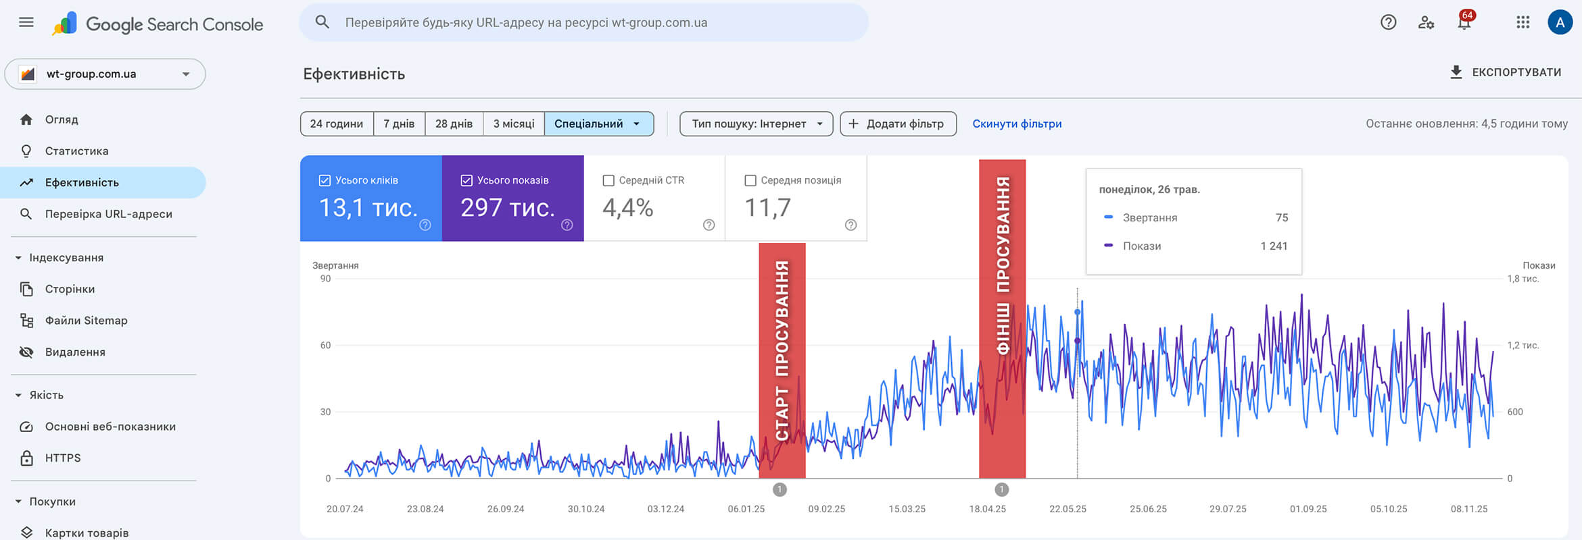Click the chart annotation marker near 18.04.25

(x=1002, y=489)
